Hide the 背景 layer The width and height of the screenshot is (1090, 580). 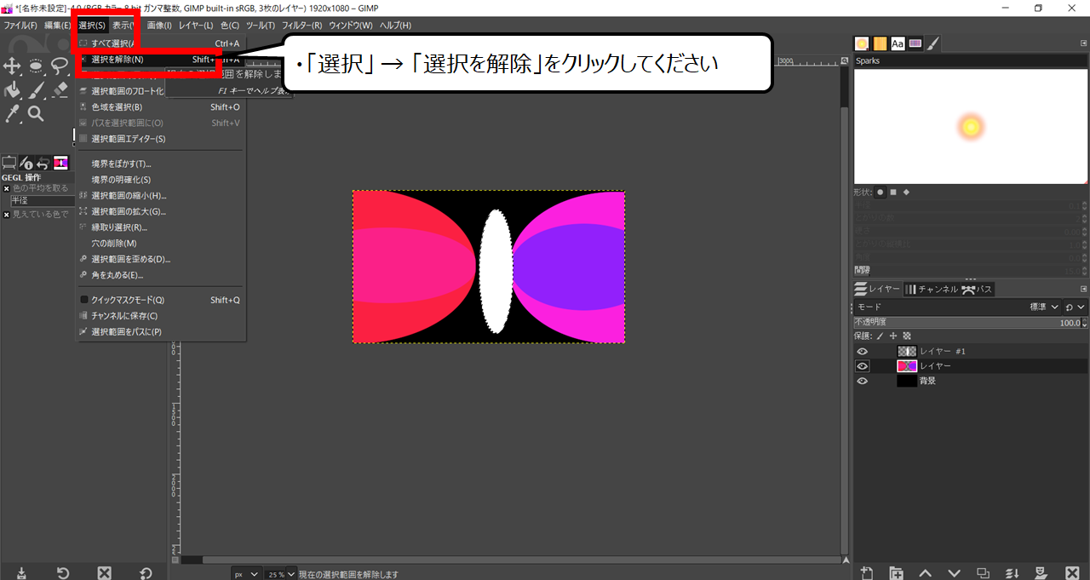point(863,381)
